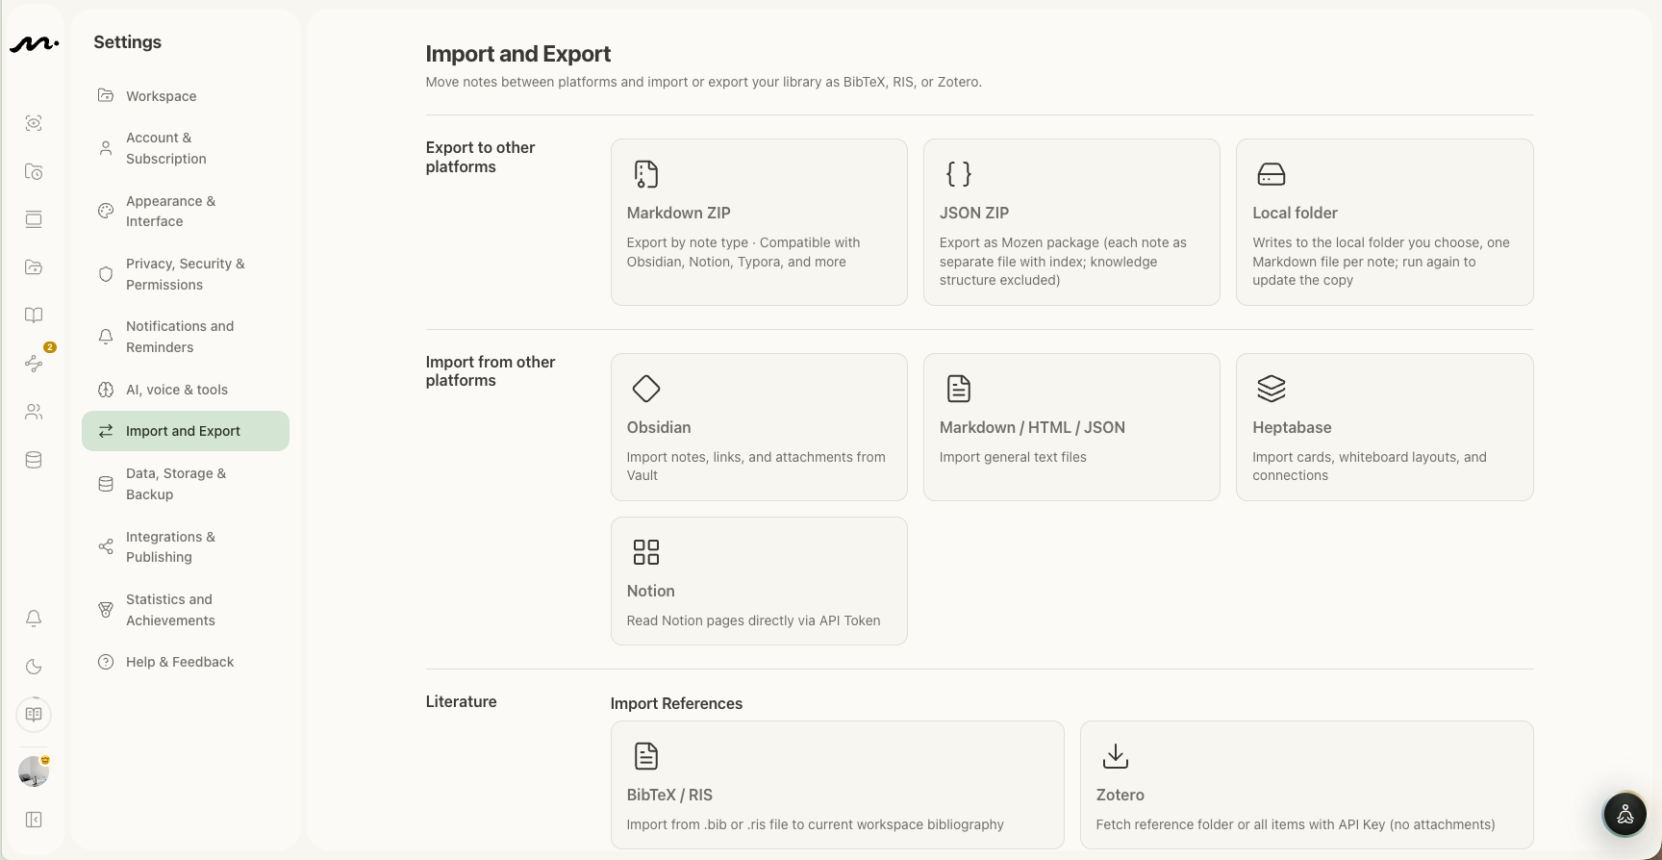1662x860 pixels.
Task: Click the app logo at top of rail
Action: point(34,43)
